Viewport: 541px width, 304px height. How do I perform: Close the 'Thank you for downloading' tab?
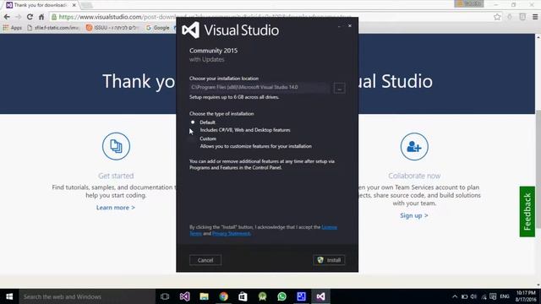pyautogui.click(x=74, y=5)
